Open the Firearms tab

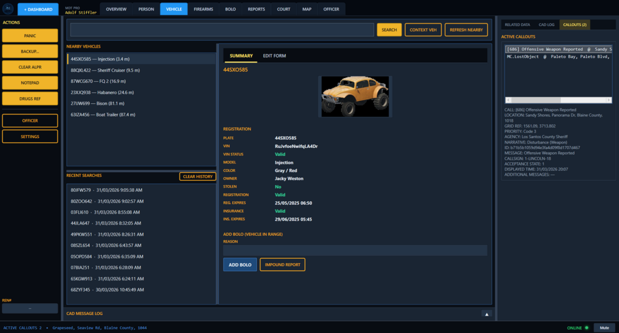click(203, 9)
